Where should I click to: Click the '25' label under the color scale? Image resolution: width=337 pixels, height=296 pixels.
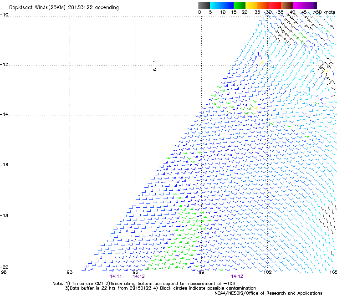pyautogui.click(x=257, y=12)
